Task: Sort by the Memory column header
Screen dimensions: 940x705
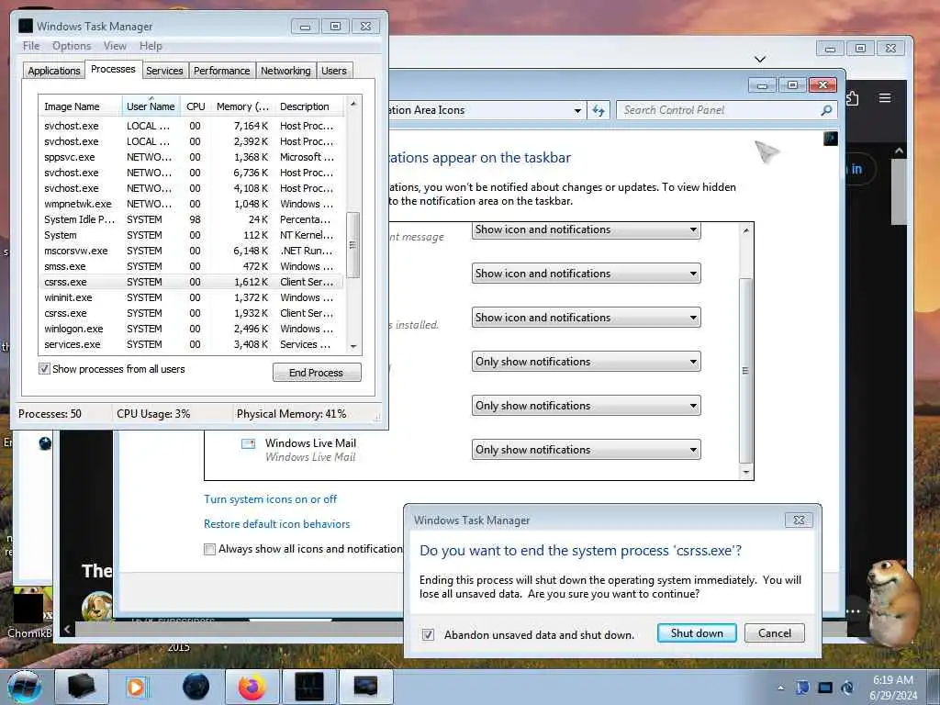Action: click(241, 106)
